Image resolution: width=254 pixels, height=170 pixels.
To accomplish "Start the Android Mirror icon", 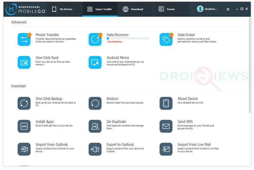I will [x=95, y=62].
